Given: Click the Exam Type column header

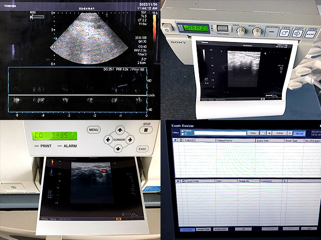Looking at the screenshot, I should click(294, 141).
